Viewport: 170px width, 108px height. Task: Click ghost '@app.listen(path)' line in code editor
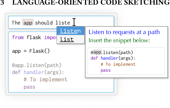37,65
